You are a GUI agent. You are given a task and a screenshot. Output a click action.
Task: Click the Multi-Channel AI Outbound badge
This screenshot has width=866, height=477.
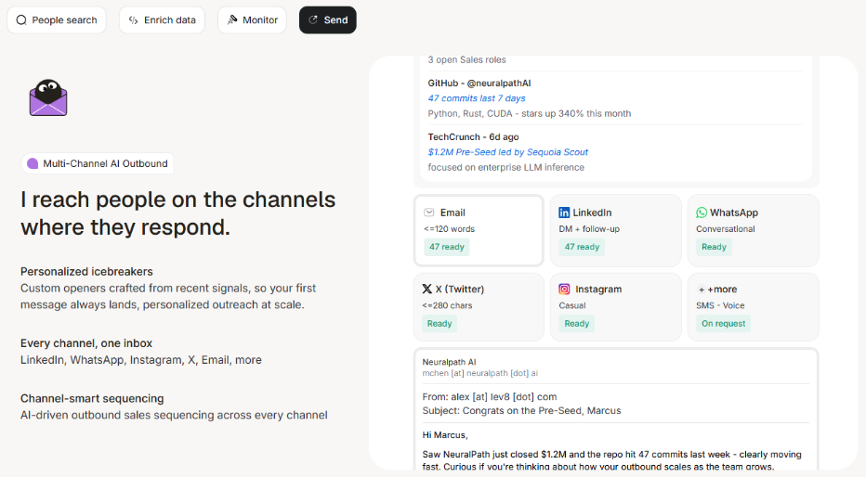pyautogui.click(x=98, y=163)
